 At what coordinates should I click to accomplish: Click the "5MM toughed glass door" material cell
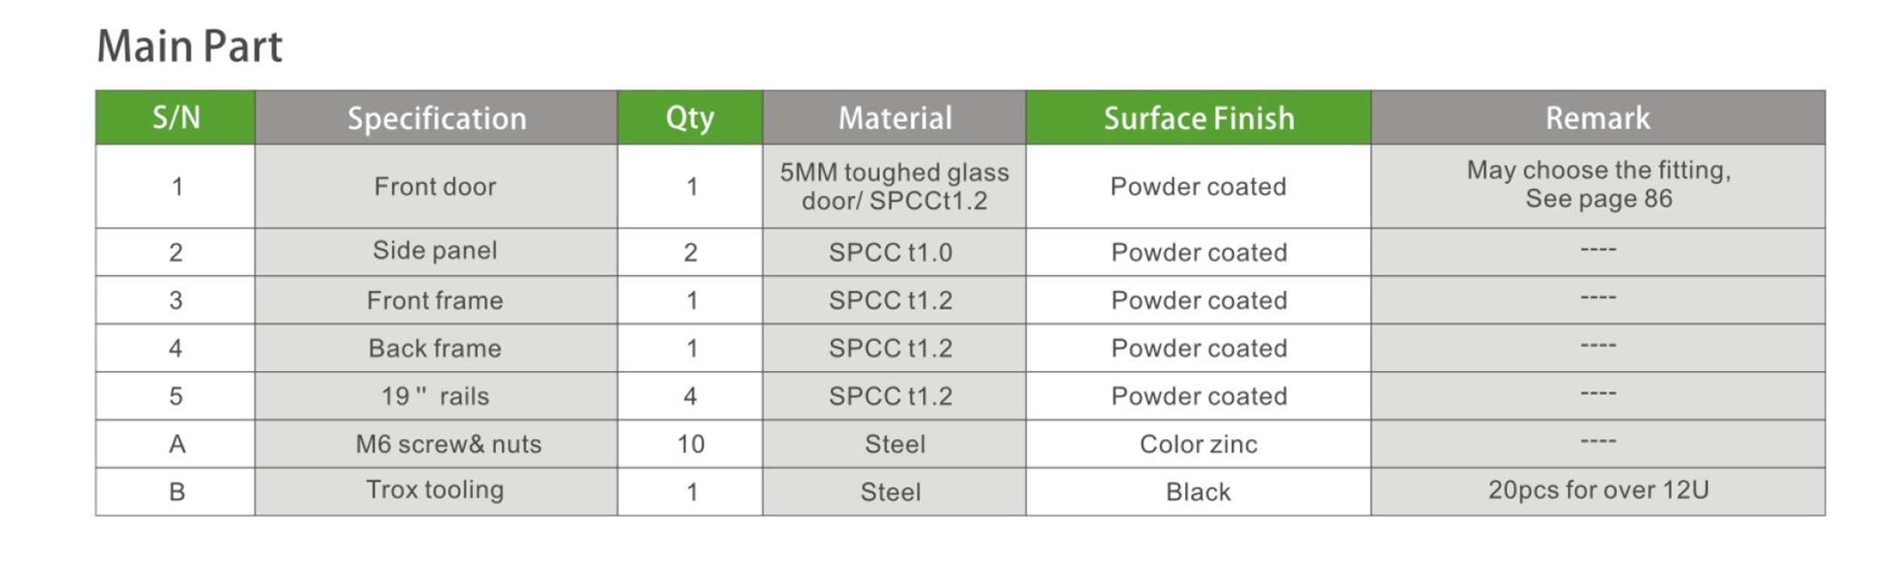tap(894, 186)
